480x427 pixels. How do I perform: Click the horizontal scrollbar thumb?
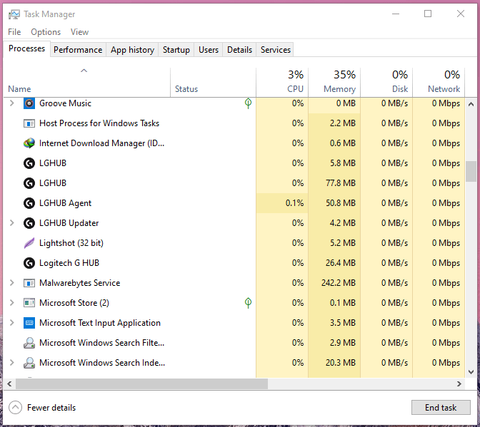click(141, 384)
